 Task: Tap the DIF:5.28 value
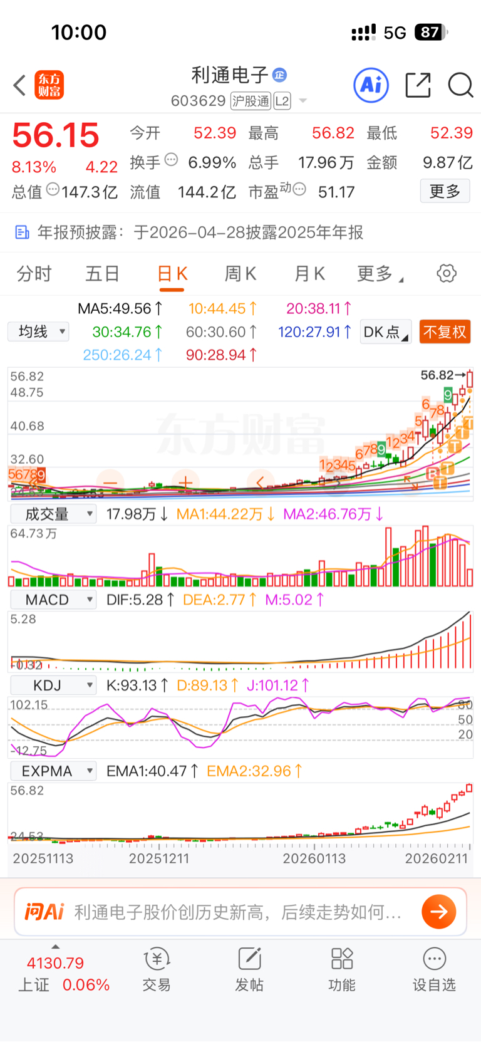click(140, 600)
